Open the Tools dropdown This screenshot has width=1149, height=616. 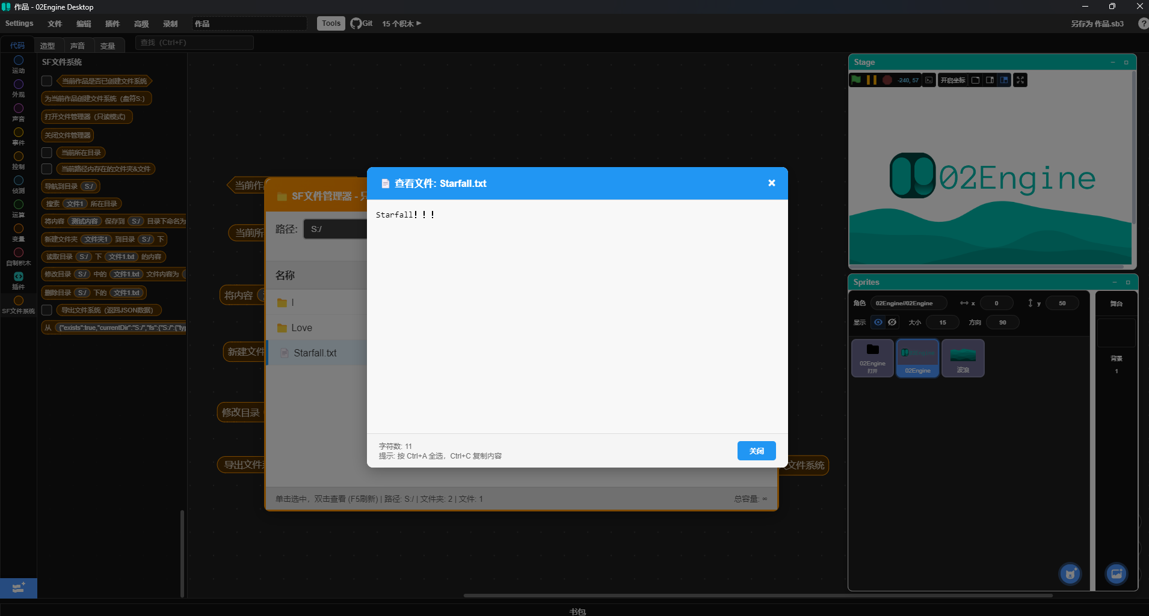click(331, 23)
